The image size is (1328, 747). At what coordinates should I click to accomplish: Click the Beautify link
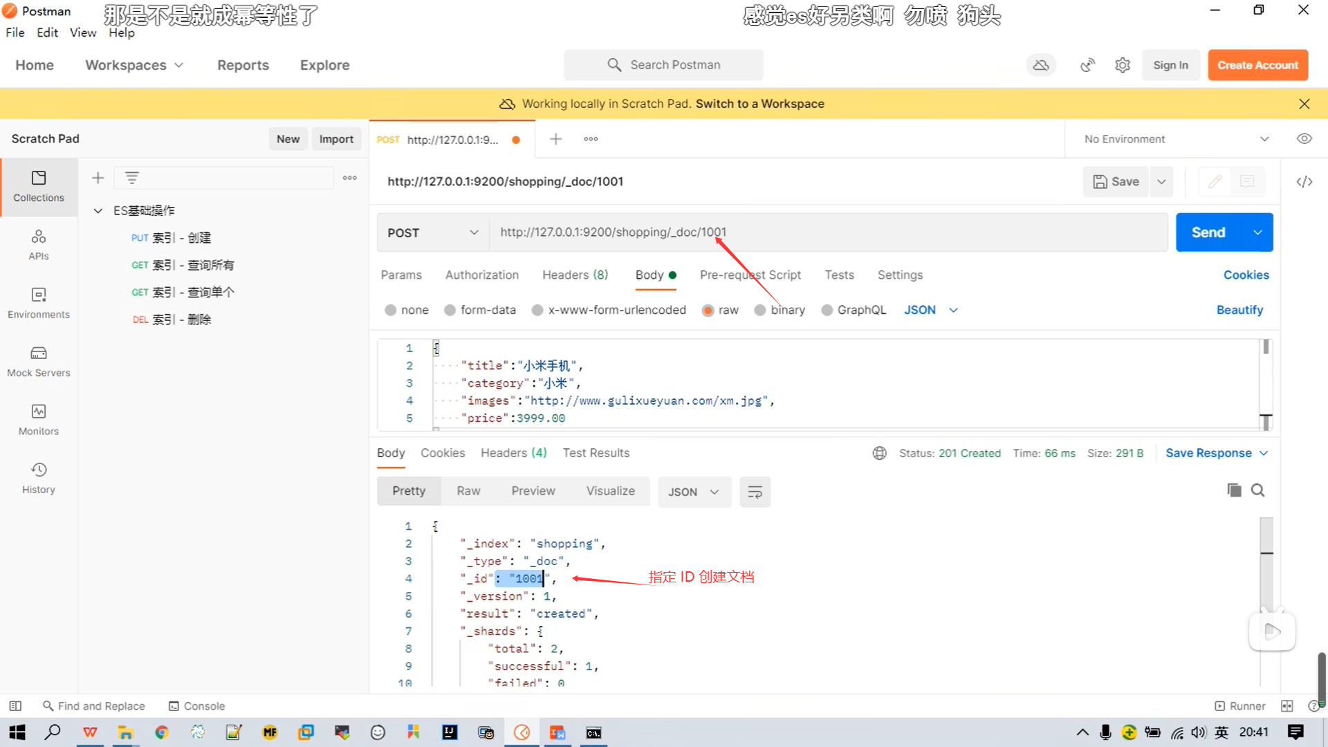pyautogui.click(x=1239, y=310)
